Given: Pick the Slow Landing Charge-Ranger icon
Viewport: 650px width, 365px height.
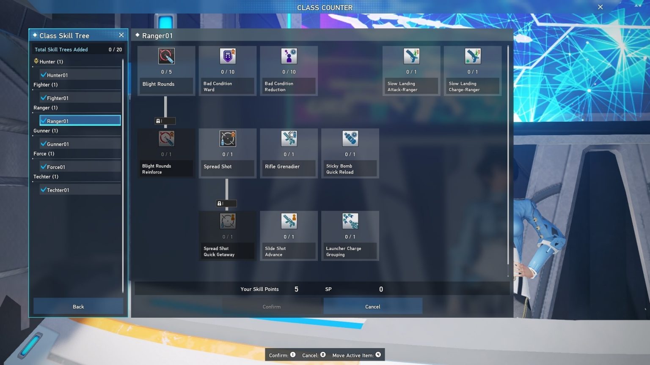Looking at the screenshot, I should coord(473,56).
